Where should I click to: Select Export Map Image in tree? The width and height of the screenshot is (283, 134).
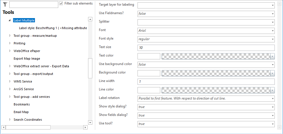pyautogui.click(x=27, y=59)
